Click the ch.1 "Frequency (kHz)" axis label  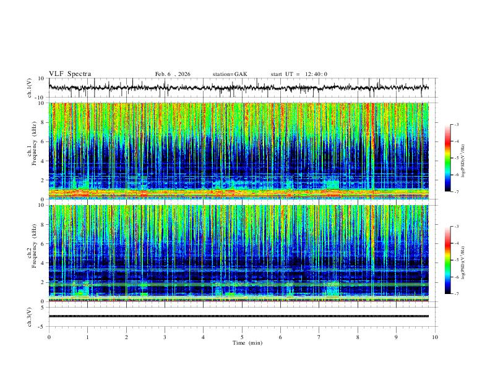pyautogui.click(x=34, y=144)
